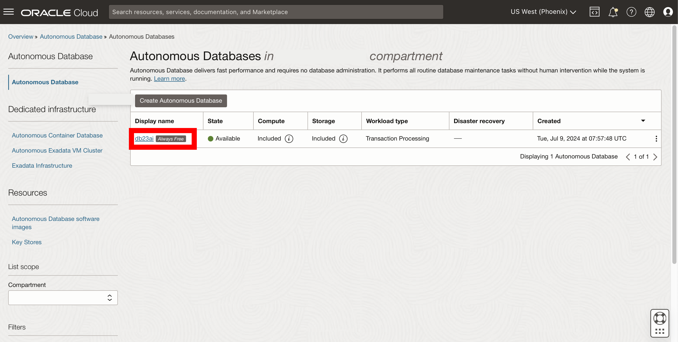Open the user profile avatar menu
The height and width of the screenshot is (342, 678).
pyautogui.click(x=668, y=12)
